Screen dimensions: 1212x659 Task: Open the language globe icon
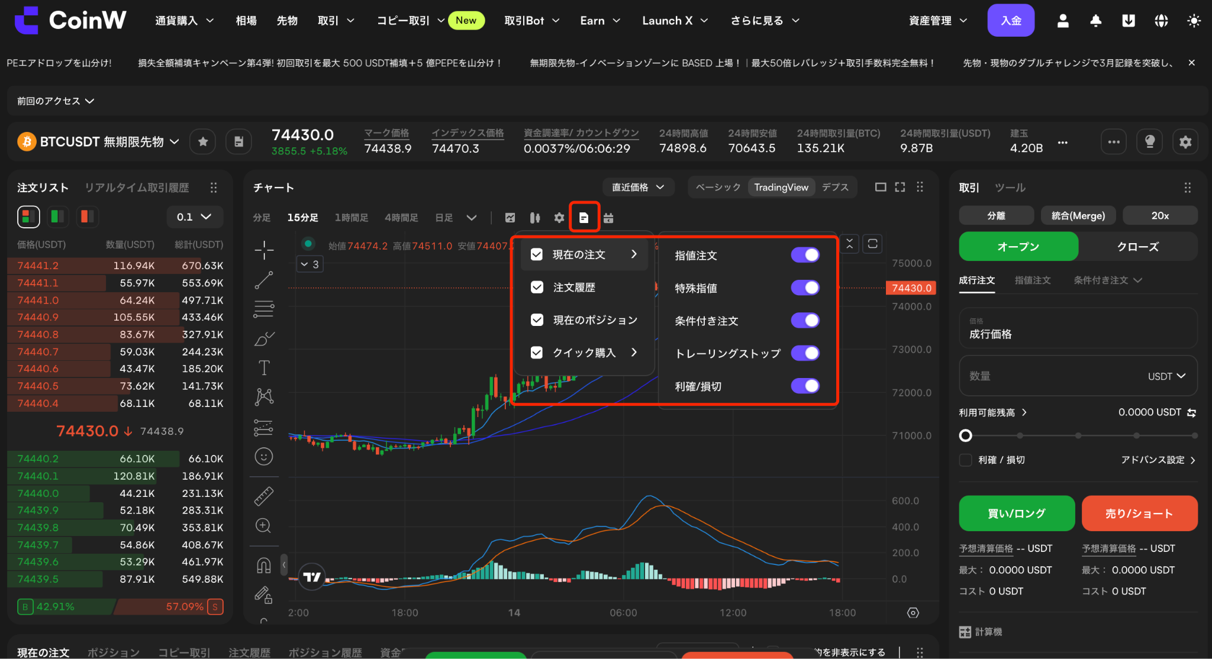click(x=1161, y=21)
